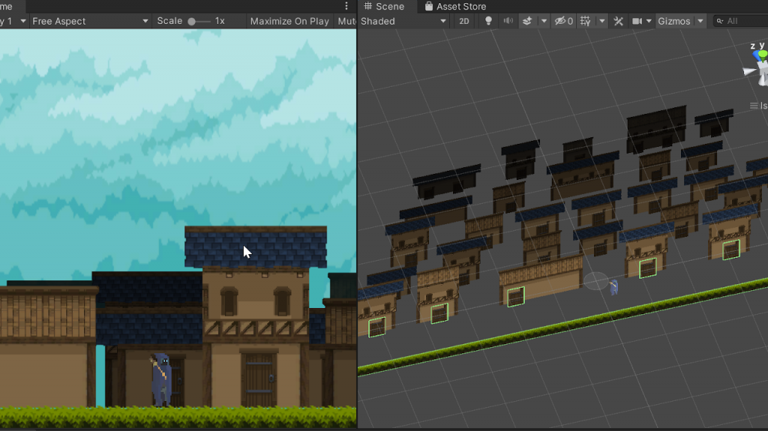Open the Free Aspect resolution dropdown
This screenshot has width=768, height=431.
90,21
